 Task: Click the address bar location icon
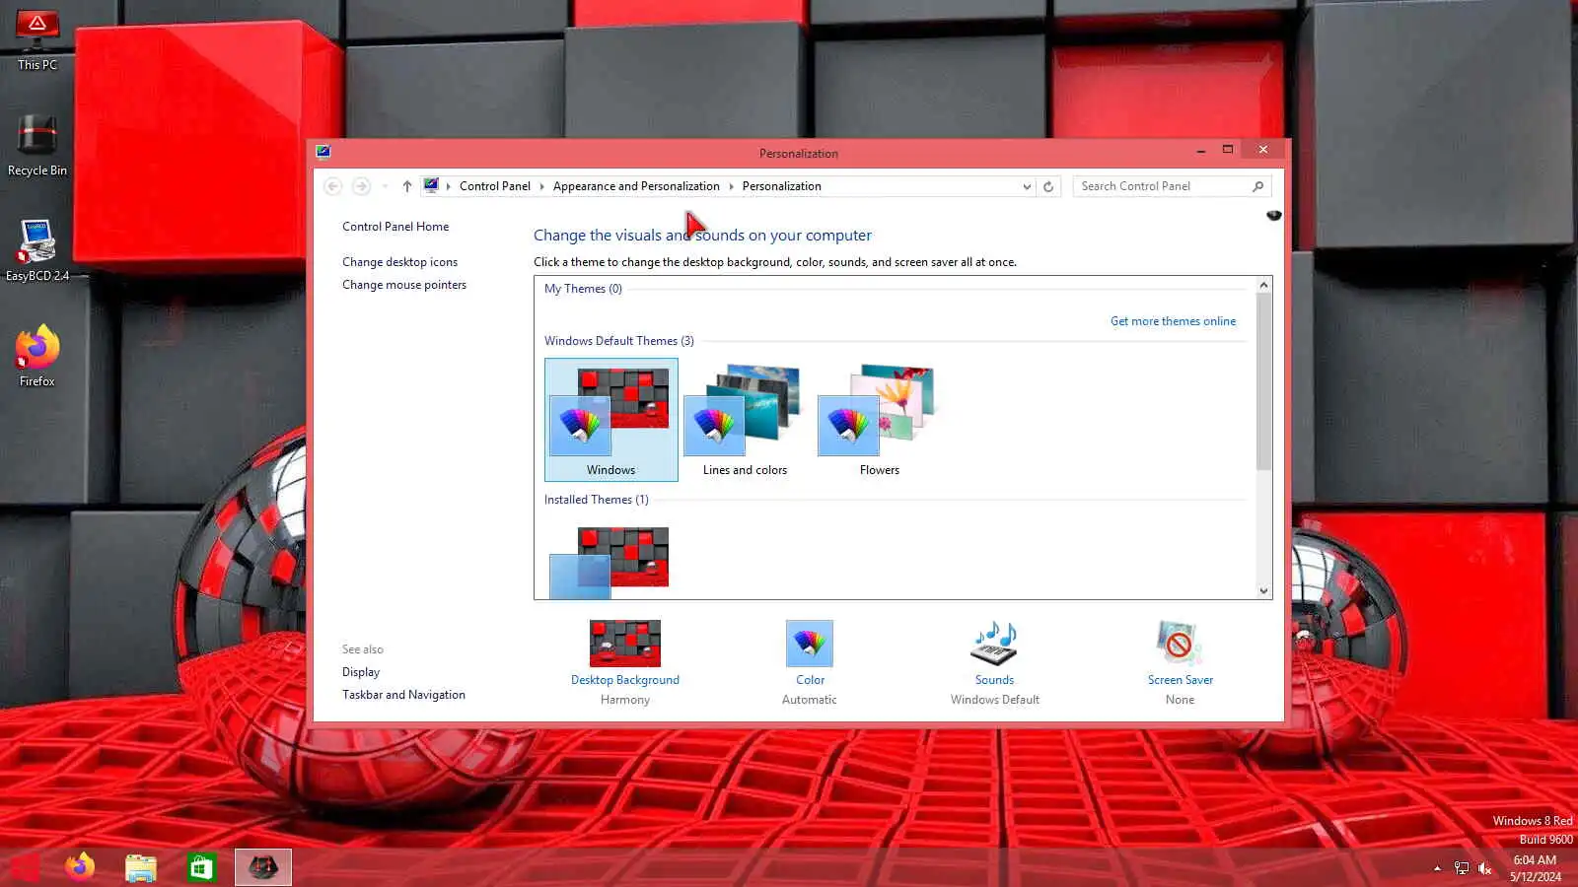point(431,185)
